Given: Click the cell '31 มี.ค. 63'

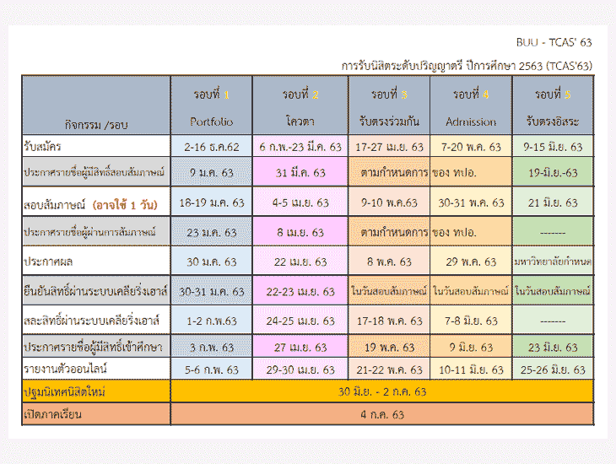Looking at the screenshot, I should click(300, 172).
